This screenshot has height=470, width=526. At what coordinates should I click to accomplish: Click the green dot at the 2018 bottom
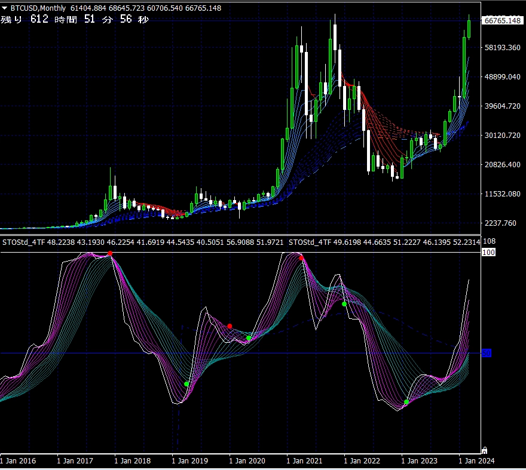click(186, 384)
